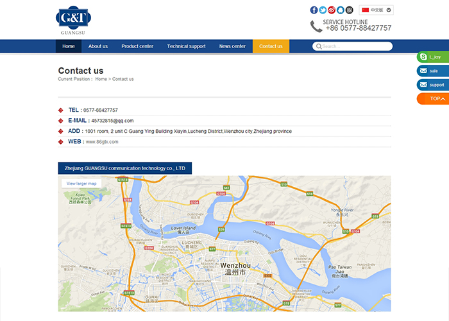The width and height of the screenshot is (449, 321).
Task: Click the support email button
Action: point(433,85)
